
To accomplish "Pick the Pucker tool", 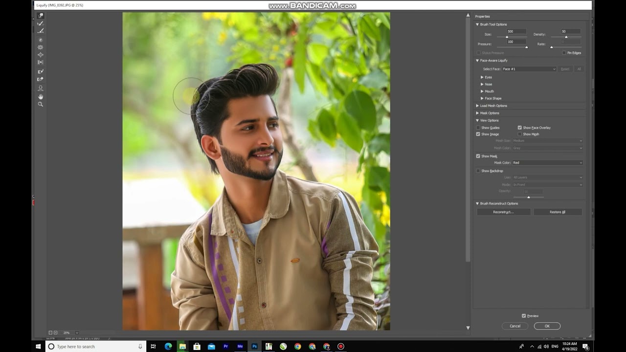I will pyautogui.click(x=41, y=47).
